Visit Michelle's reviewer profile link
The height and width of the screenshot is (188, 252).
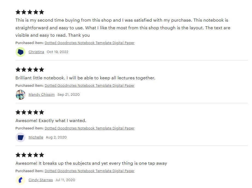click(x=36, y=137)
